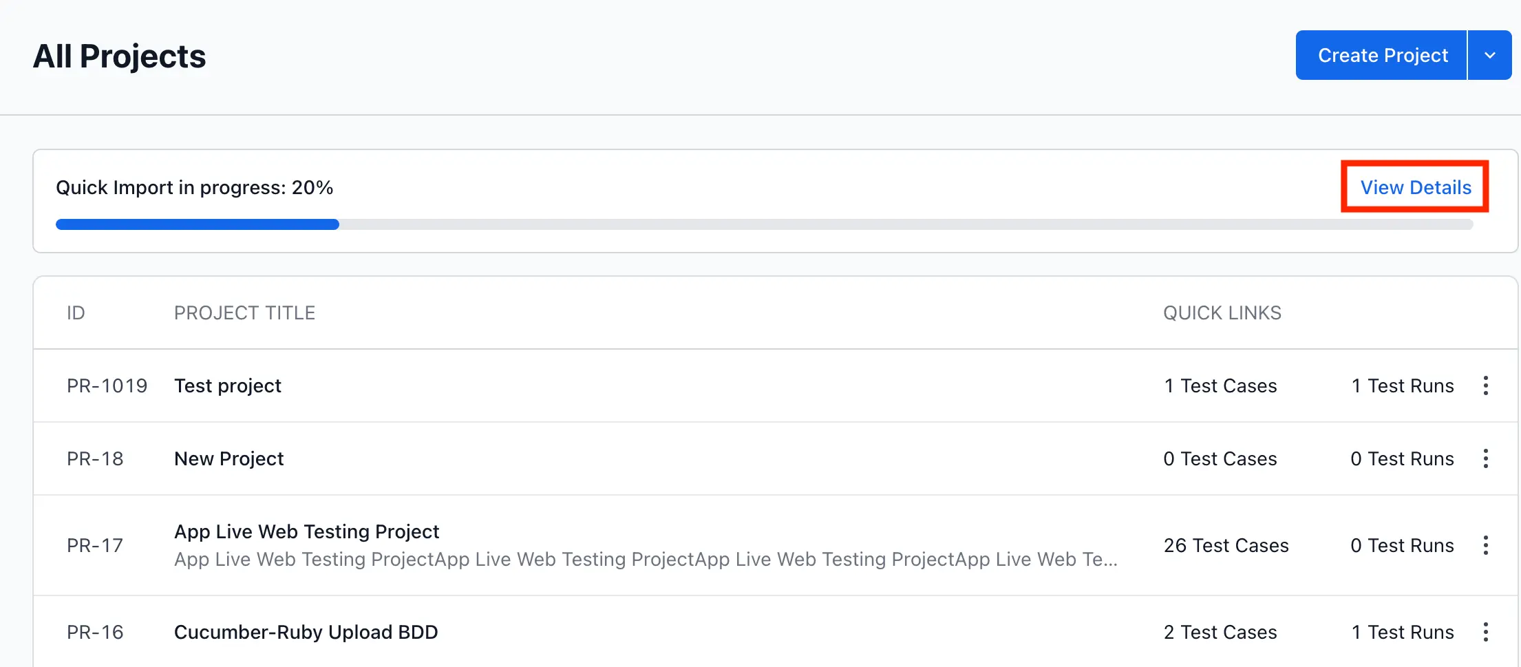This screenshot has height=667, width=1521.
Task: Open 1 Test Runs for Cucumber-Ruby project
Action: click(x=1402, y=632)
